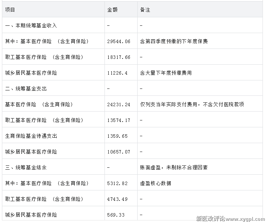The height and width of the screenshot is (222, 266).
Task: Click the note 含大量下年度预缴费用
Action: point(166,73)
